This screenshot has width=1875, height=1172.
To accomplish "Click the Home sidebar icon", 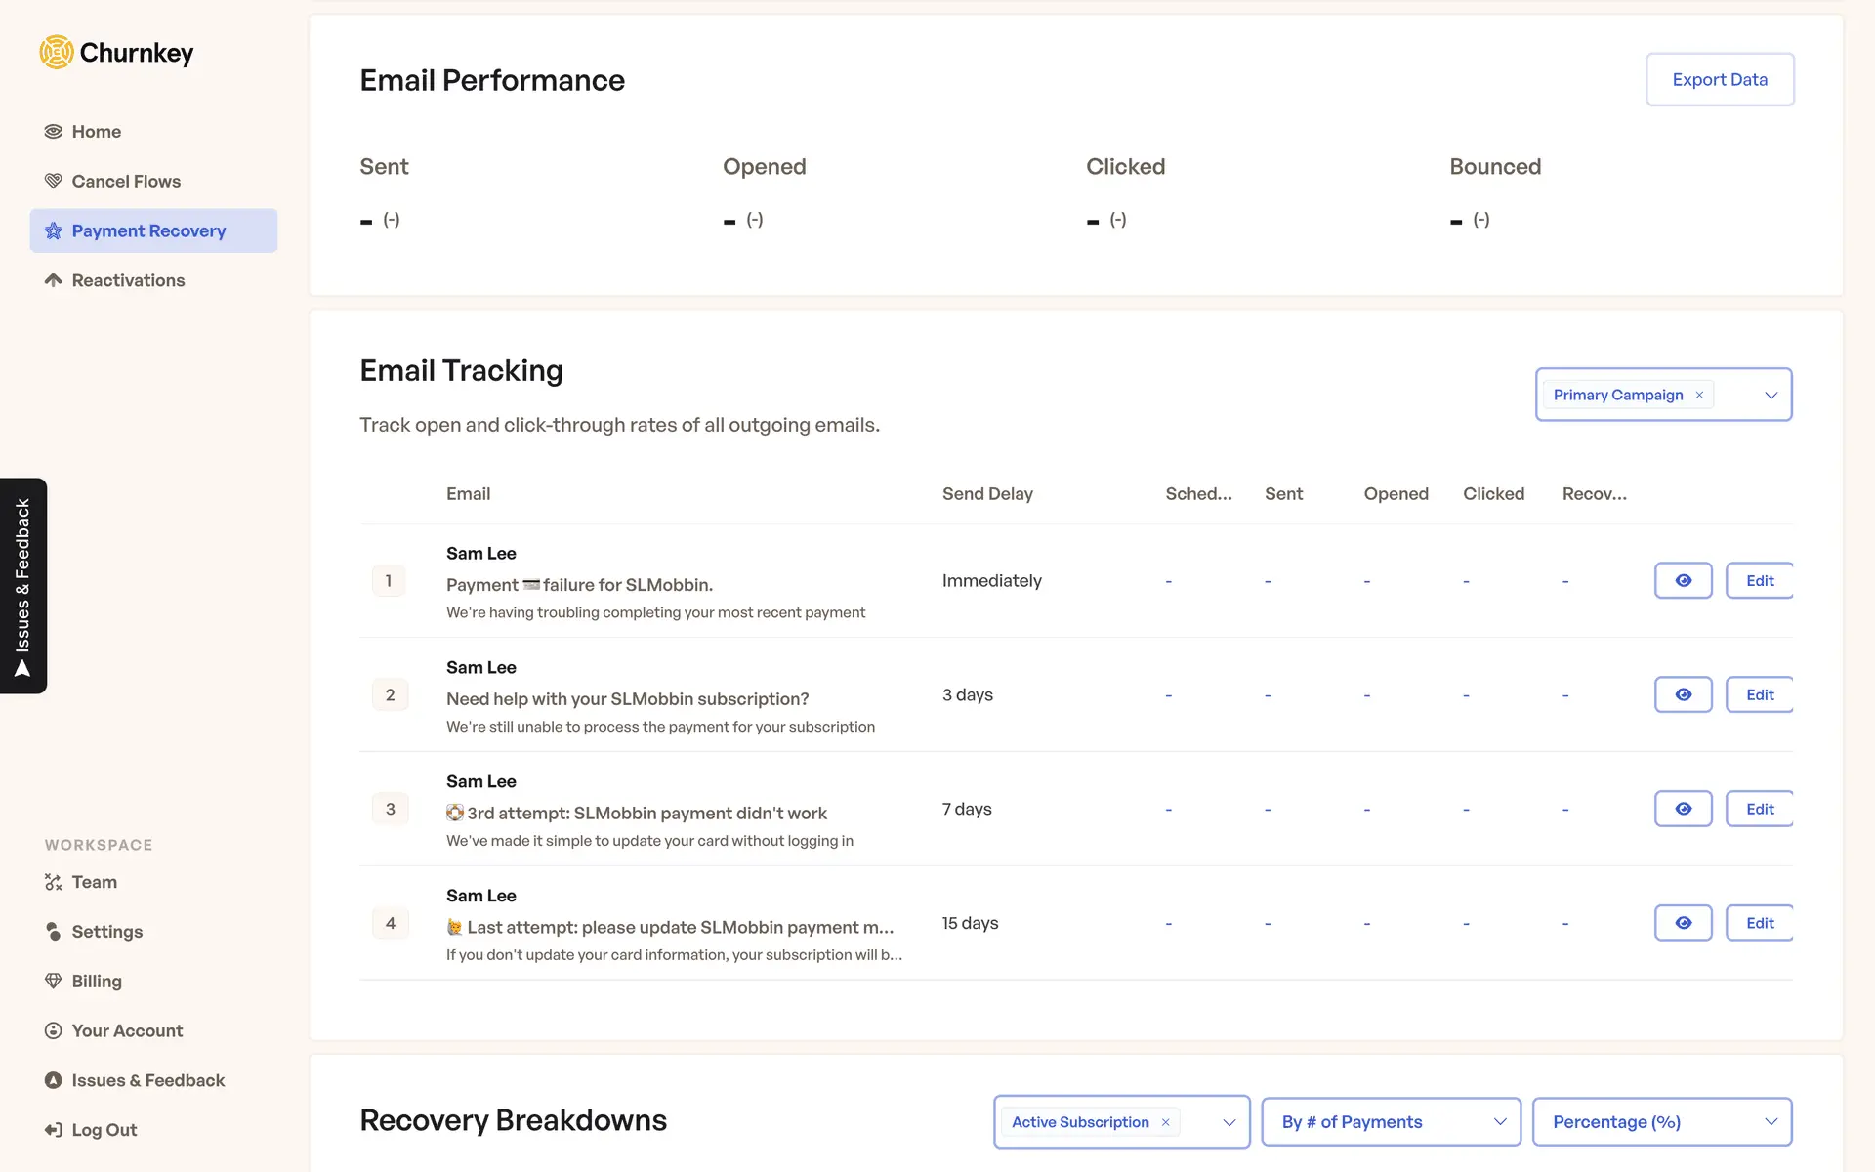I will (54, 132).
